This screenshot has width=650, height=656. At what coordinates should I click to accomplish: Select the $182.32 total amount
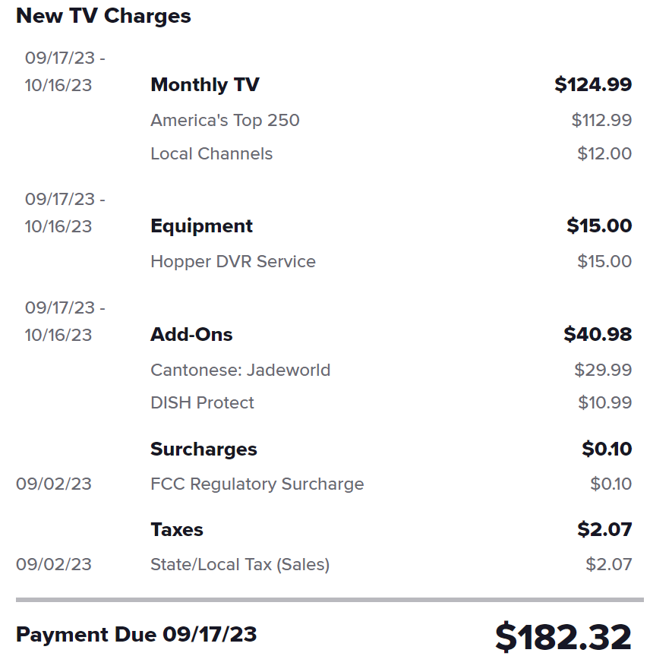pos(563,637)
